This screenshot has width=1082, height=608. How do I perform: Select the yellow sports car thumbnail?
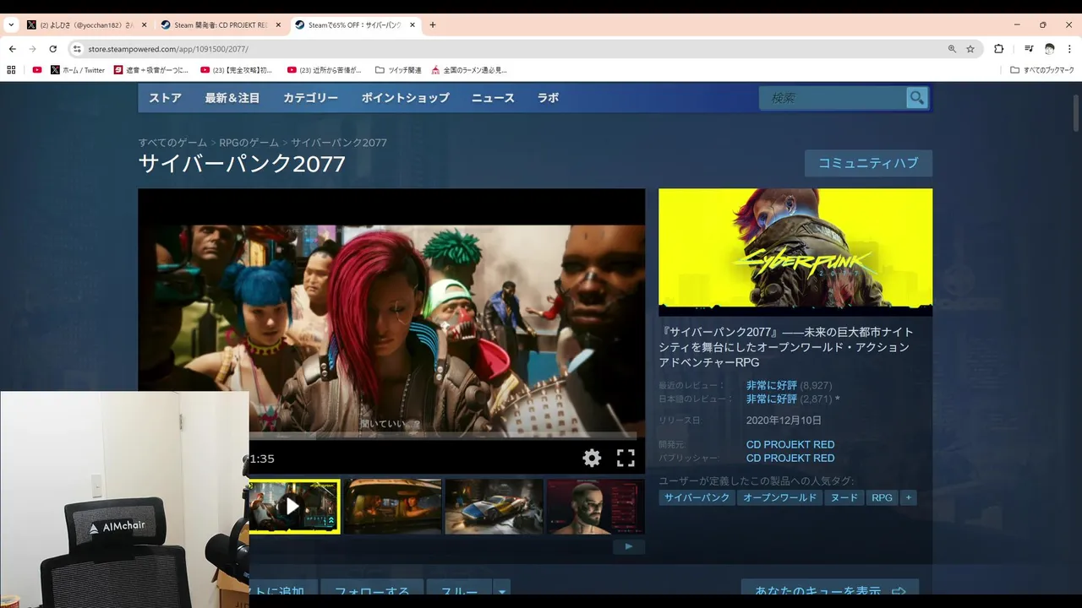(494, 507)
